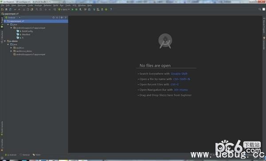266x161 pixels.
Task: Open the File menu
Action: 3,5
